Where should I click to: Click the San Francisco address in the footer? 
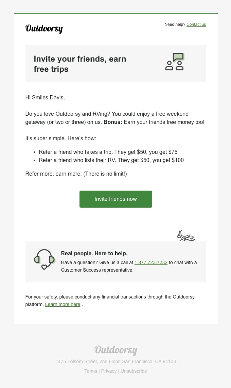pyautogui.click(x=115, y=361)
